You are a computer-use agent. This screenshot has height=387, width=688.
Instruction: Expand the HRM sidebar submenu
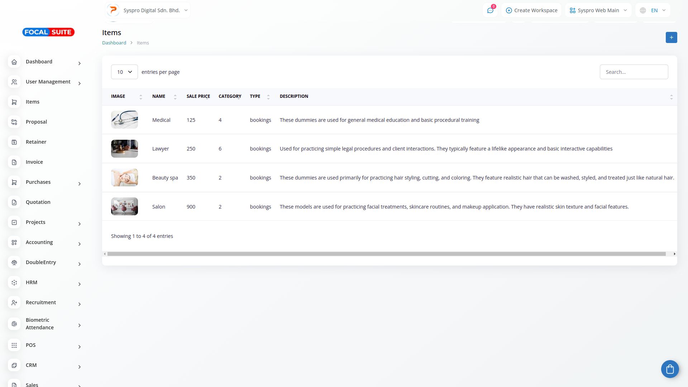click(x=79, y=284)
